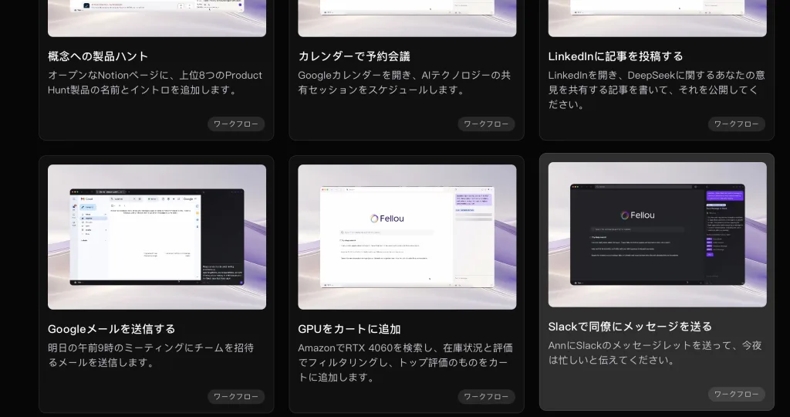
Task: Select the Slackで同僚にメッセージを送る title
Action: pyautogui.click(x=630, y=327)
